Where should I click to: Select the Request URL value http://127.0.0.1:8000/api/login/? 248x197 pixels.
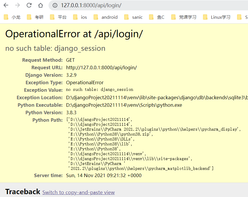(x=101, y=67)
